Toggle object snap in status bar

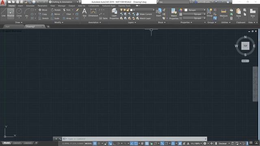coord(136,143)
